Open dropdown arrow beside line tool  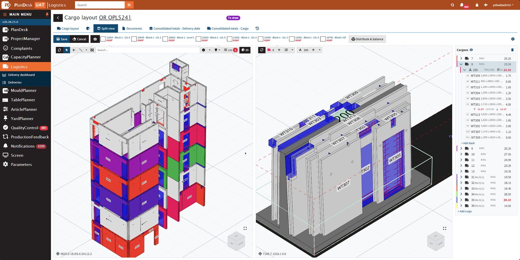[86, 50]
